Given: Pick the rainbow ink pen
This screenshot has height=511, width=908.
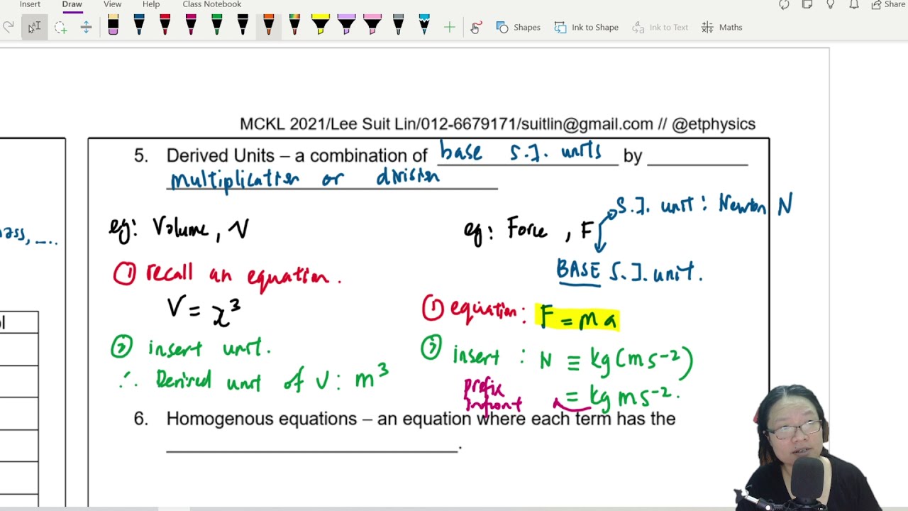Looking at the screenshot, I should tap(294, 26).
